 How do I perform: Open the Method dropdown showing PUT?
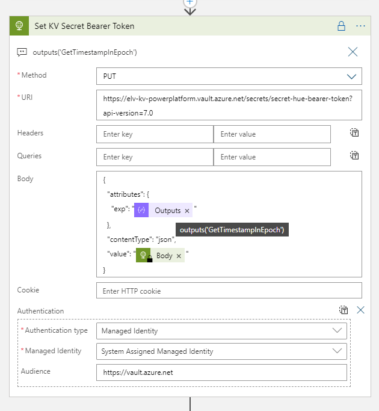(229, 76)
